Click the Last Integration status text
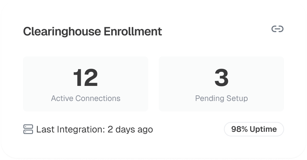The image size is (307, 160). 94,130
